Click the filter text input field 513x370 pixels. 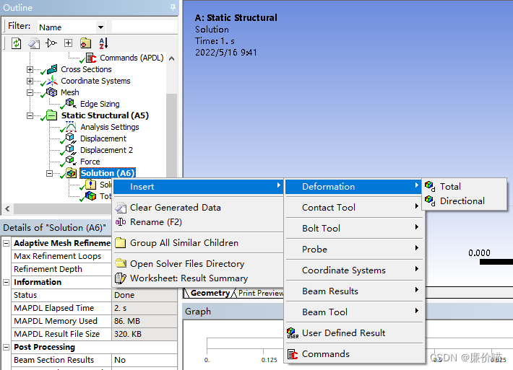tap(145, 27)
